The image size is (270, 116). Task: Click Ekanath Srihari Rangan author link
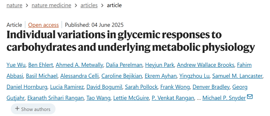pyautogui.click(x=55, y=98)
